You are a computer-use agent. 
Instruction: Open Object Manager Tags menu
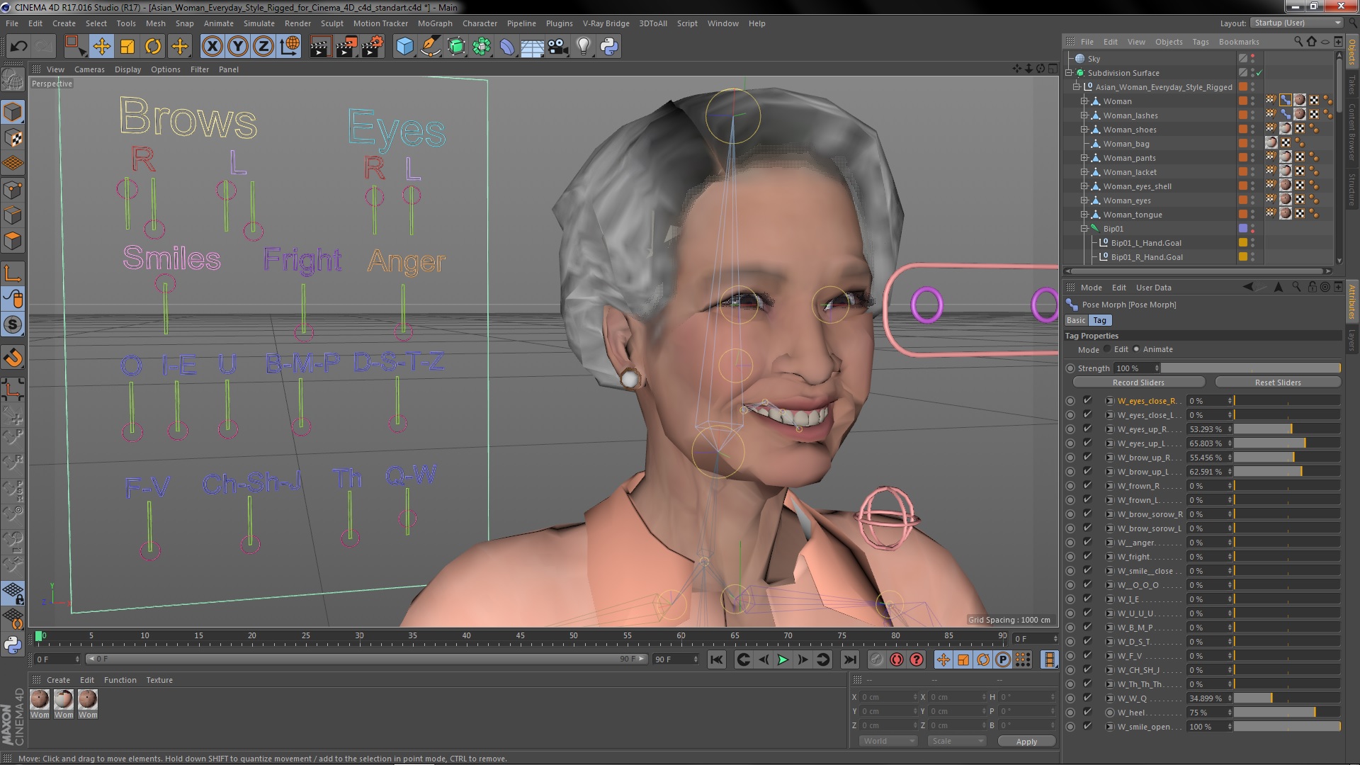1200,42
